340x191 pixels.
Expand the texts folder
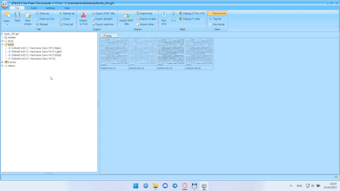(x=2, y=41)
